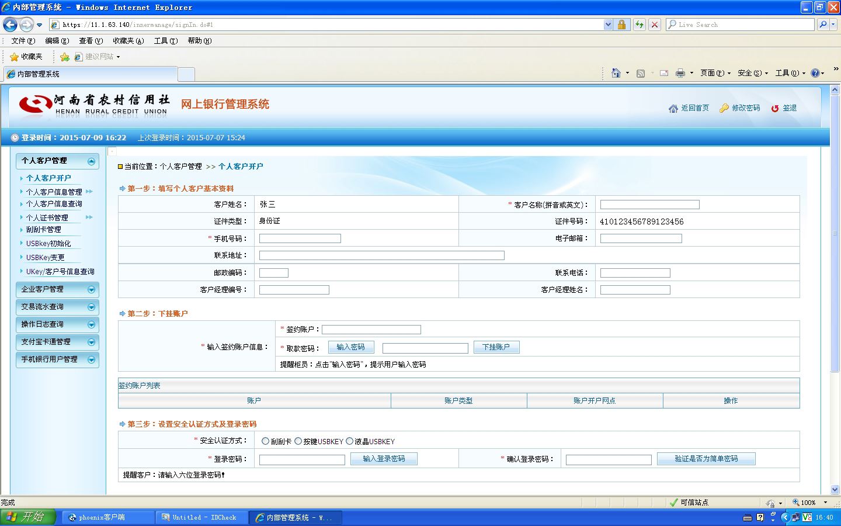The height and width of the screenshot is (526, 841).
Task: Click 签退 sign-out link
Action: 784,108
